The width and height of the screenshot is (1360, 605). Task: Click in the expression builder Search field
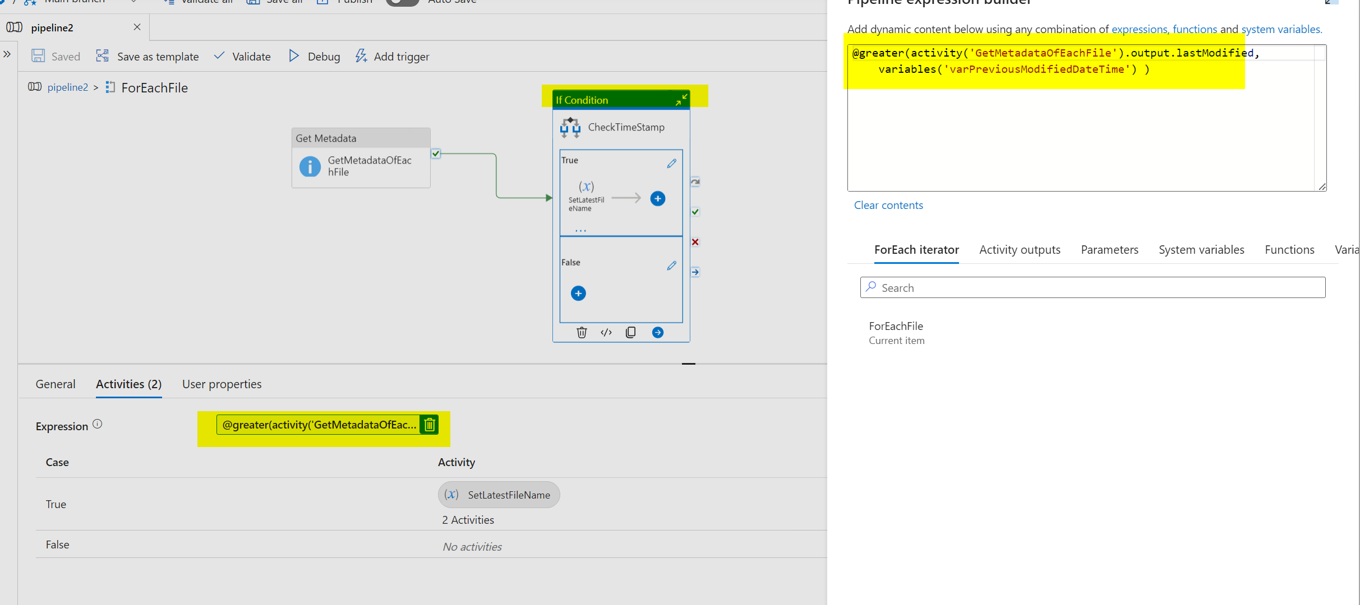coord(1092,288)
